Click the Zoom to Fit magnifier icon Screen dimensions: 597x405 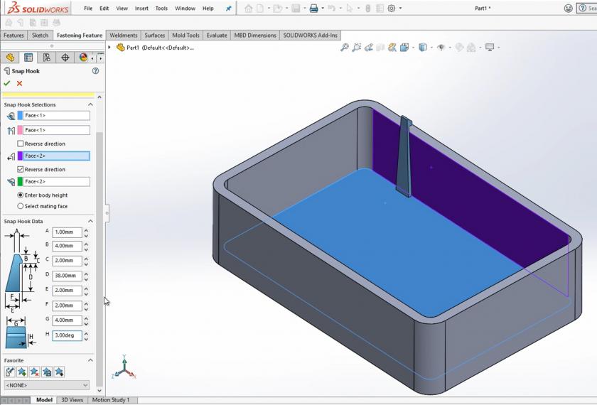click(345, 48)
